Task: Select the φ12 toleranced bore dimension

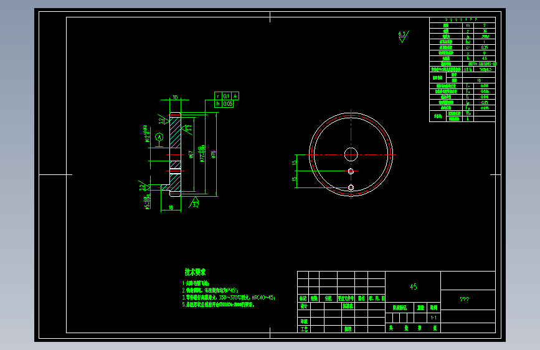Action: point(146,134)
